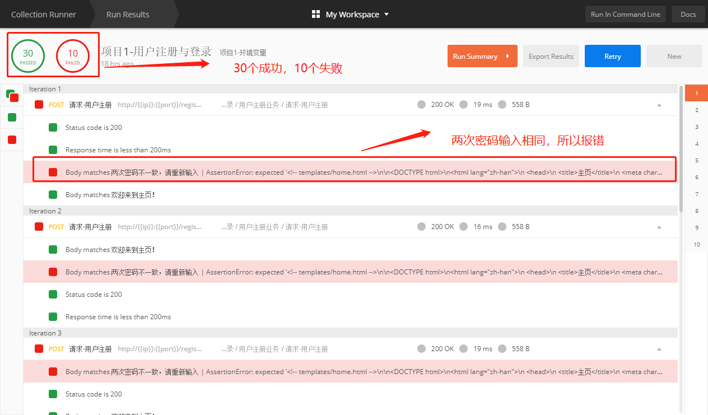Collapse the Iteration 2 request details
Viewport: 708px width, 415px height.
click(x=659, y=226)
